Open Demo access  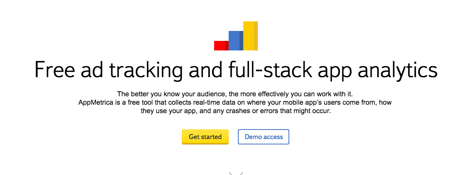point(264,137)
